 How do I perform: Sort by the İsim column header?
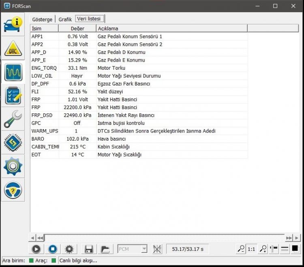44,28
